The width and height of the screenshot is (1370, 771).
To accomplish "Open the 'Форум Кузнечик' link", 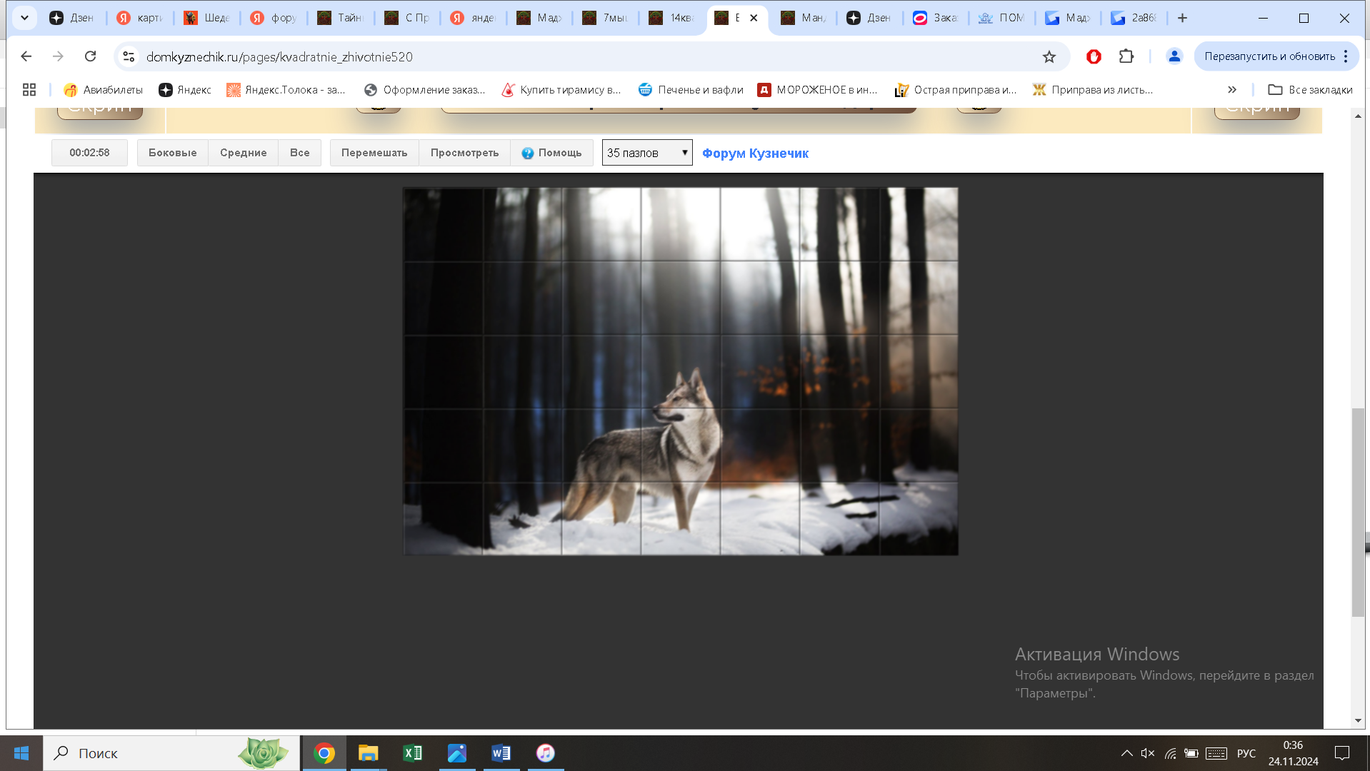I will coord(755,153).
